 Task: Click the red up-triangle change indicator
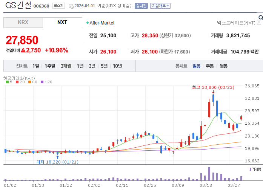tap(23, 50)
